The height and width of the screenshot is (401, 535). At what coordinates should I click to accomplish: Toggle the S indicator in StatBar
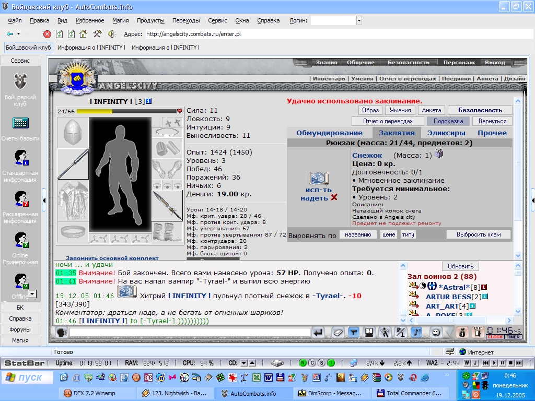(x=321, y=363)
